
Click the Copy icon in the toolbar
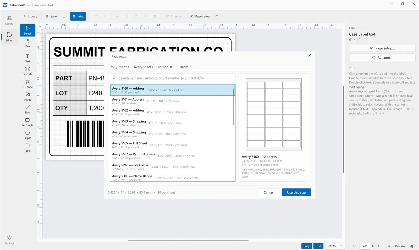pos(127,16)
